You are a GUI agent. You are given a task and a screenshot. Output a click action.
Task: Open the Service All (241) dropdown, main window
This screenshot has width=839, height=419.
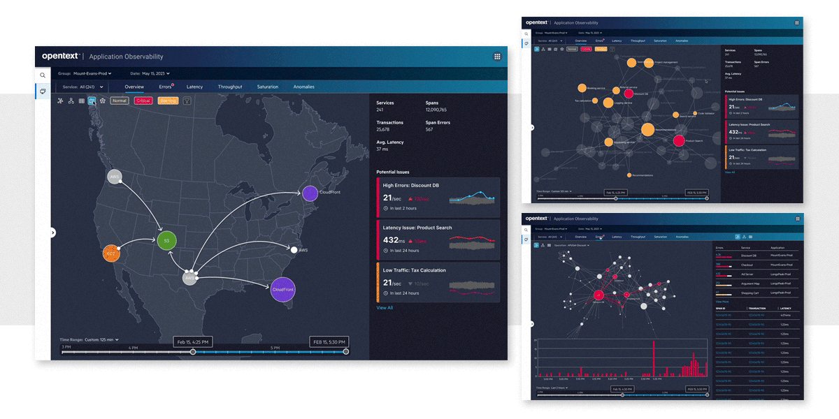(83, 87)
